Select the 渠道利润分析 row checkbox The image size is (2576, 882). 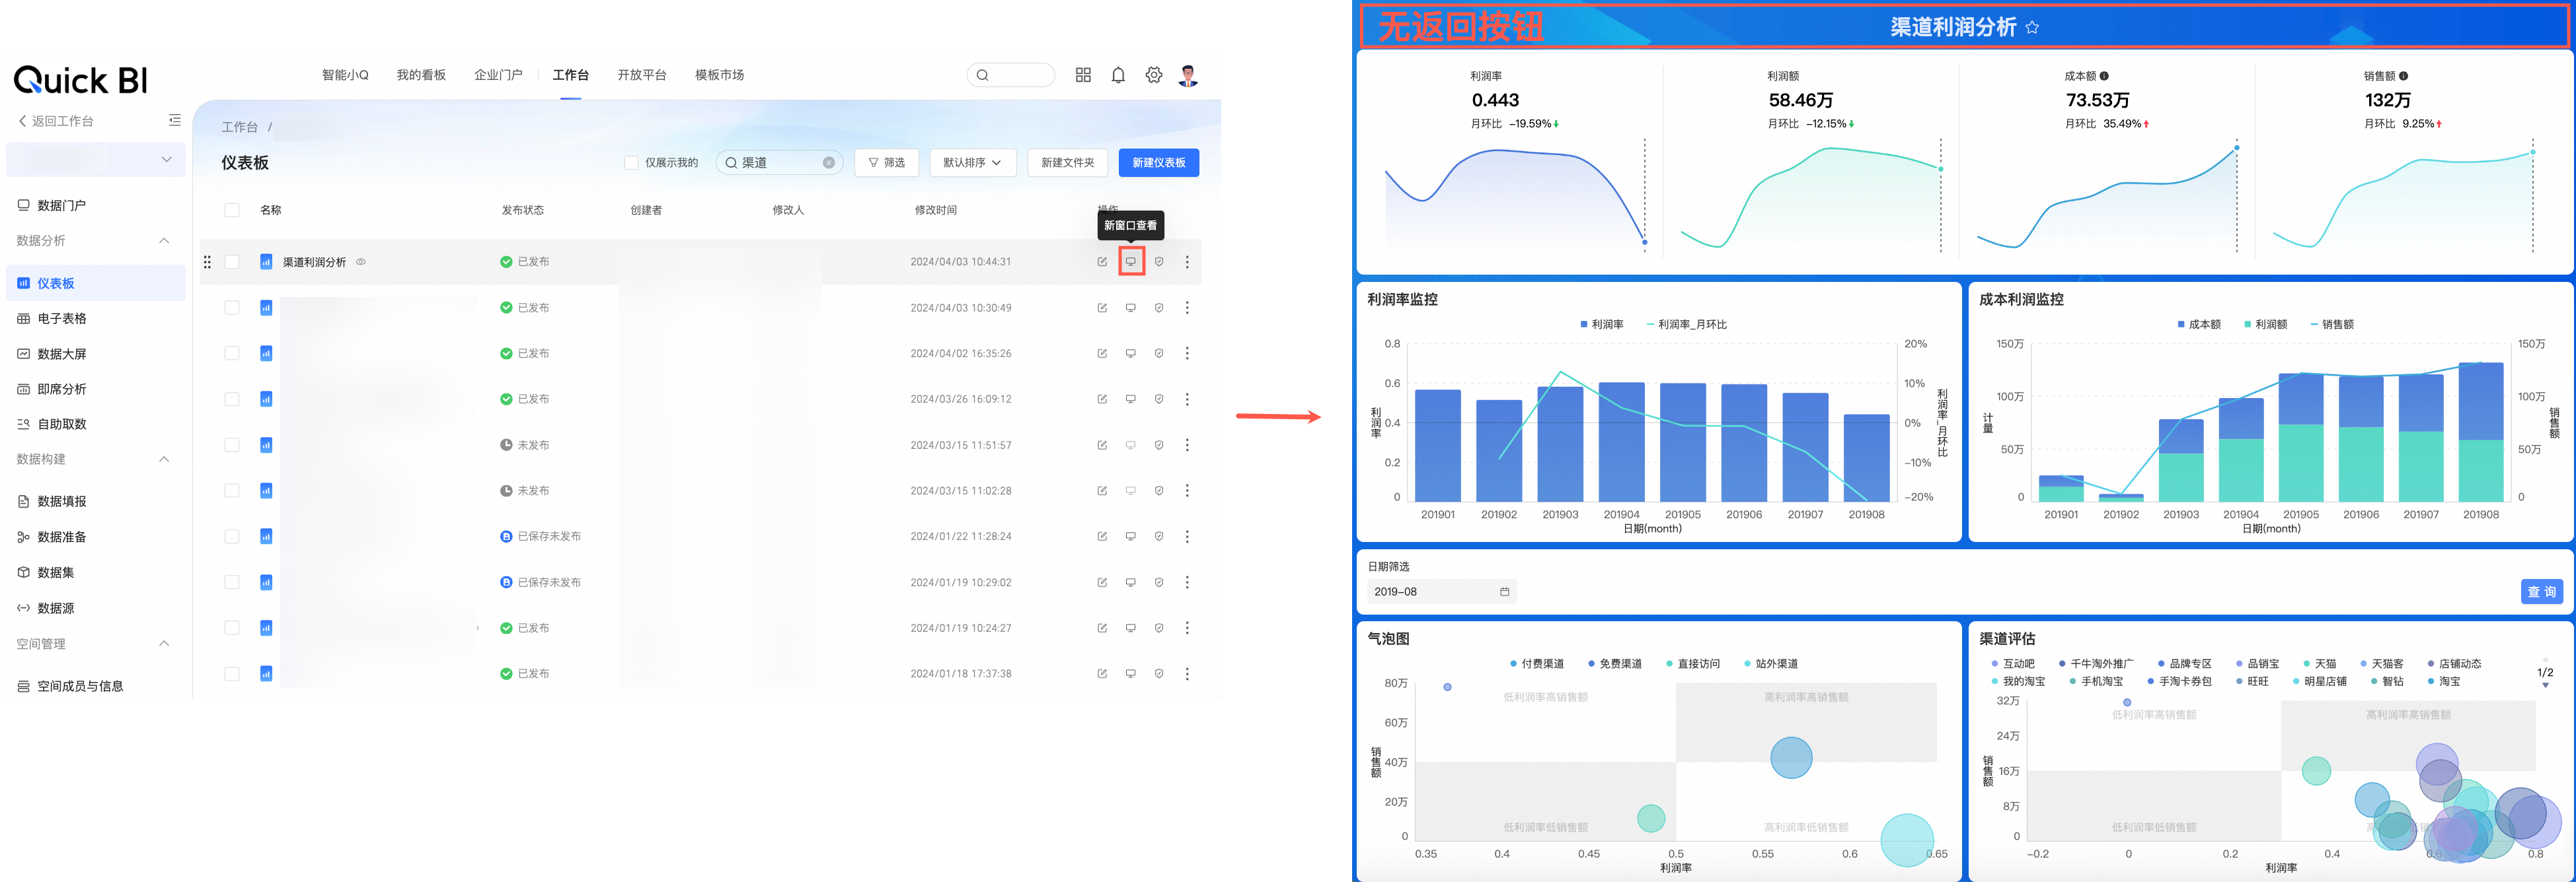click(x=232, y=261)
